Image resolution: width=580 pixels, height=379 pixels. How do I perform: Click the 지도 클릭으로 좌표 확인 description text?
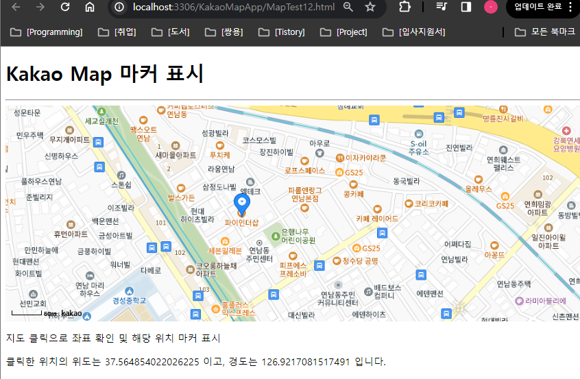click(x=113, y=338)
